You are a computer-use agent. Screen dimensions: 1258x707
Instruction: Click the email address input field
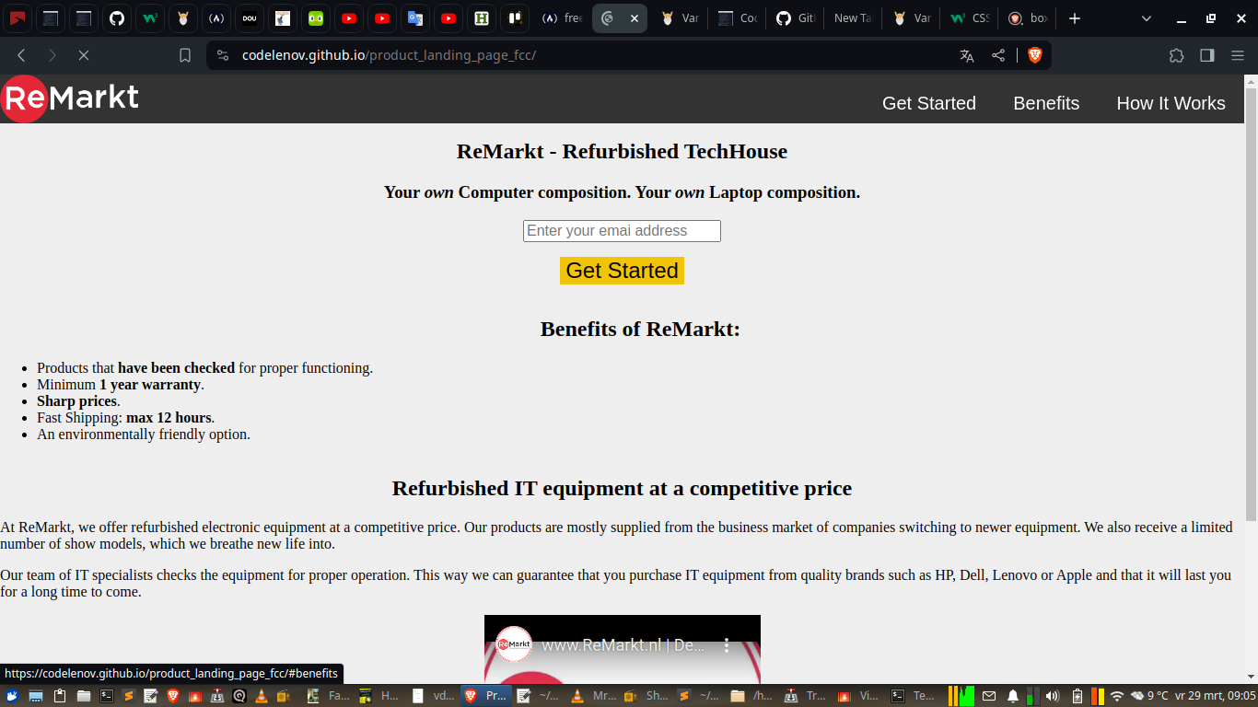point(622,230)
